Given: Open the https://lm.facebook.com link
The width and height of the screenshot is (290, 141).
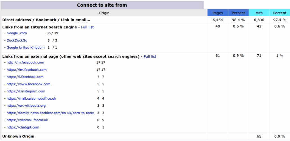Looking at the screenshot, I should 27,70.
